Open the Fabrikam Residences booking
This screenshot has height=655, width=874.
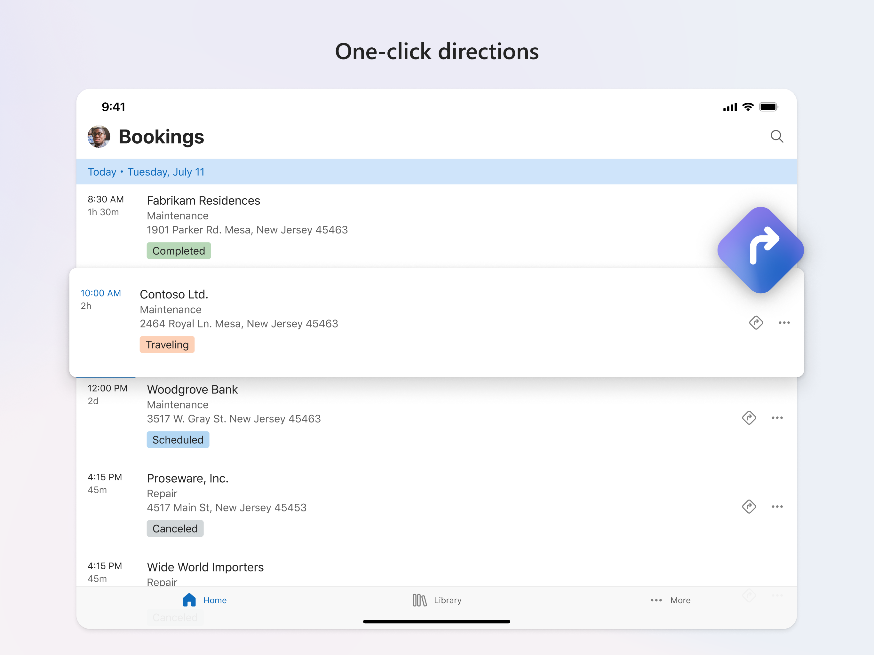click(203, 201)
